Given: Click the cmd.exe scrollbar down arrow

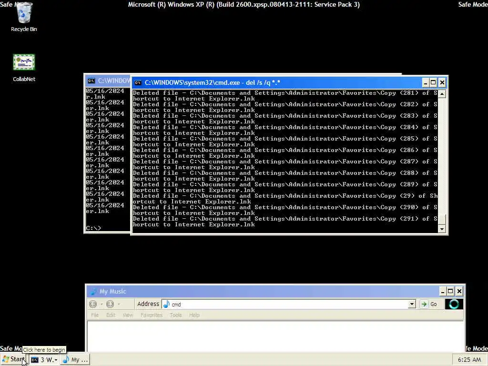Looking at the screenshot, I should 442,229.
